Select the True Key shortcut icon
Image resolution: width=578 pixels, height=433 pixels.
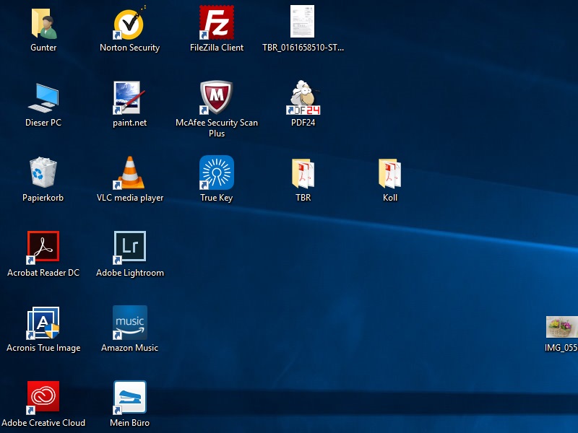(x=216, y=172)
